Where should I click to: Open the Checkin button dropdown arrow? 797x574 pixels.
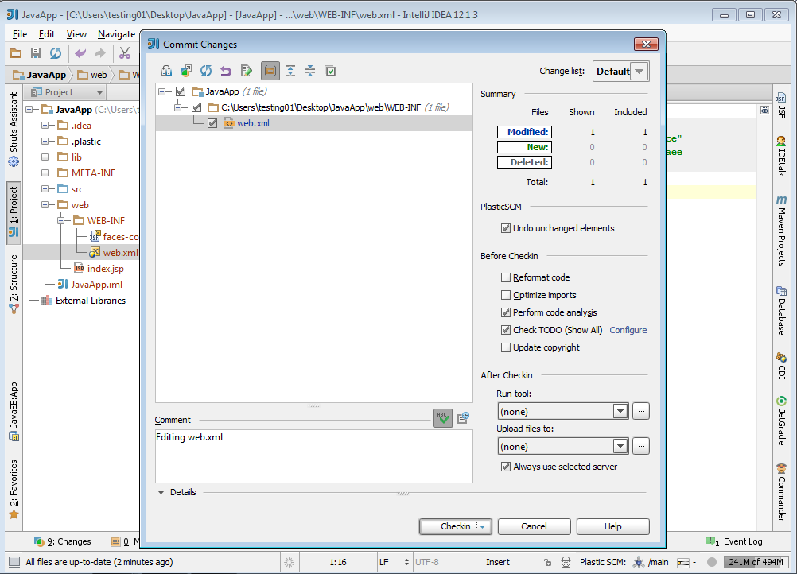483,527
